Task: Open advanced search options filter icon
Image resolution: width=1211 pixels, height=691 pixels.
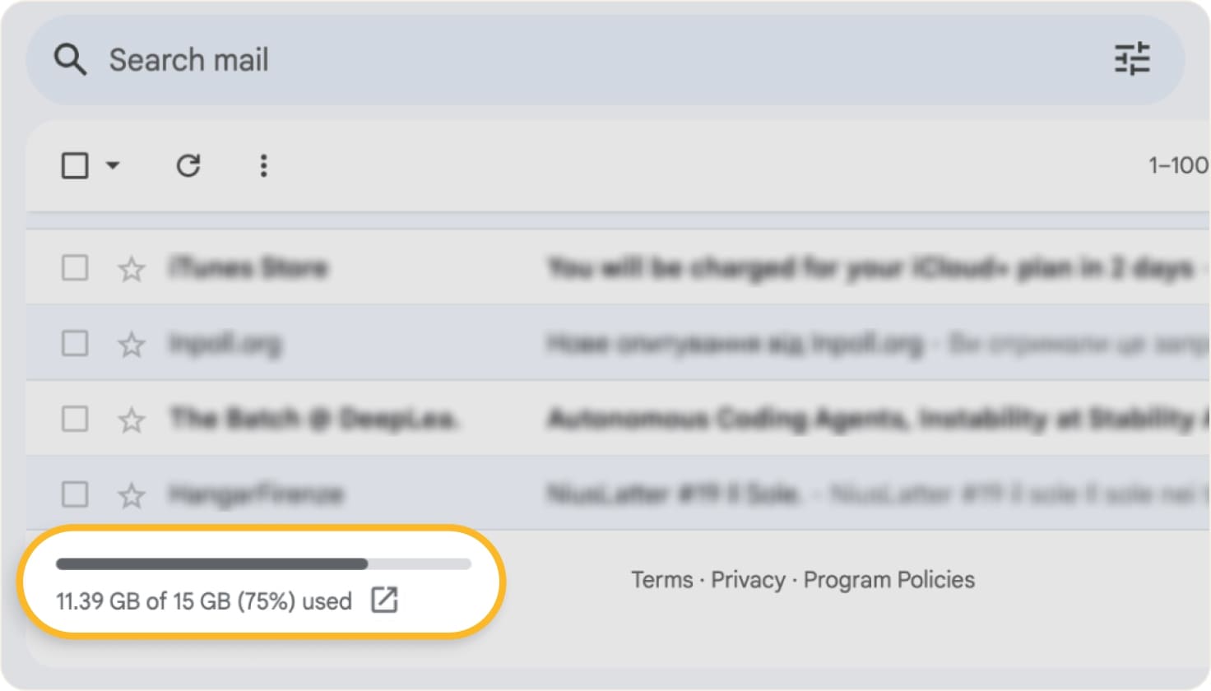Action: point(1134,58)
